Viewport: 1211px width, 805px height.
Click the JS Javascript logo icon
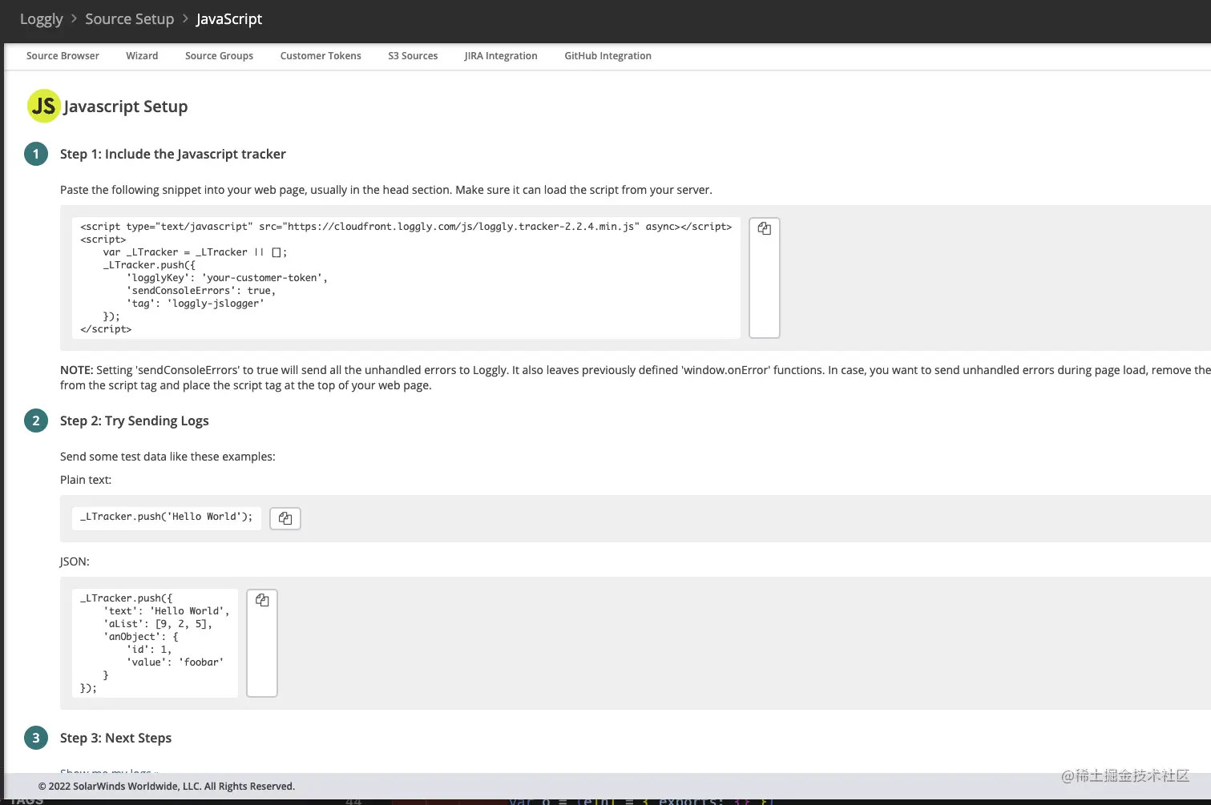pos(43,106)
